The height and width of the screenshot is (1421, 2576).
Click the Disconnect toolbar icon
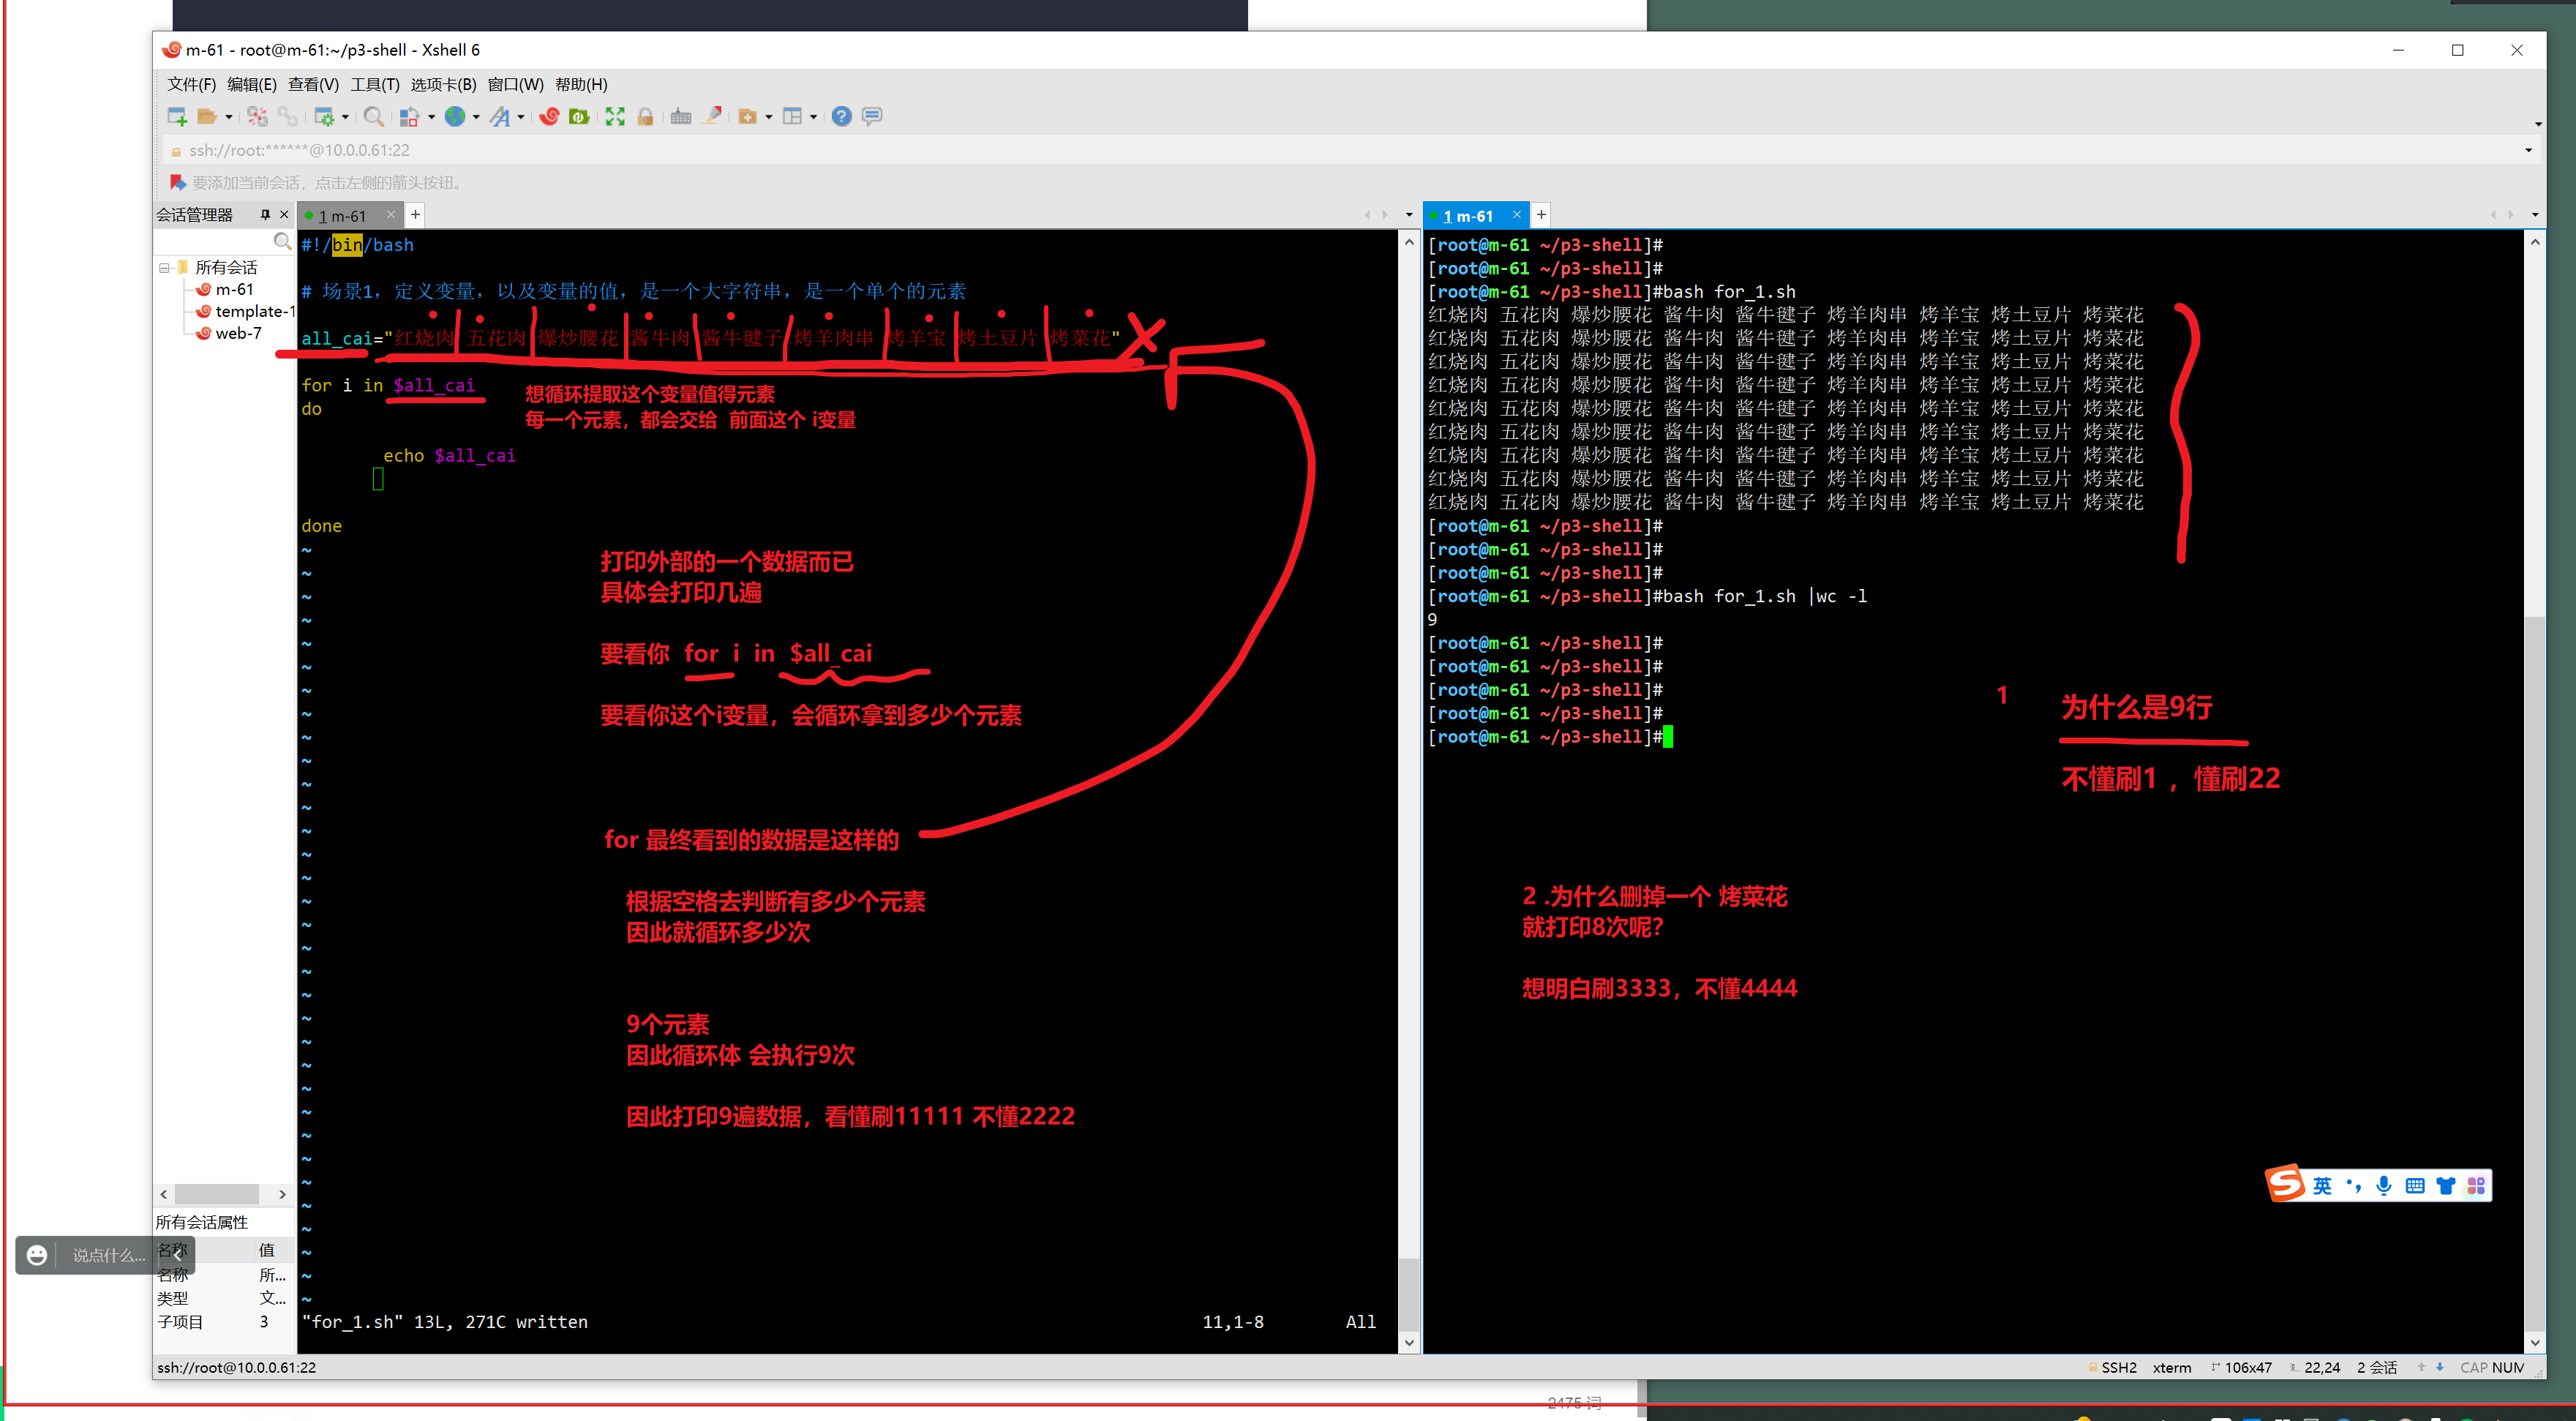(x=257, y=117)
